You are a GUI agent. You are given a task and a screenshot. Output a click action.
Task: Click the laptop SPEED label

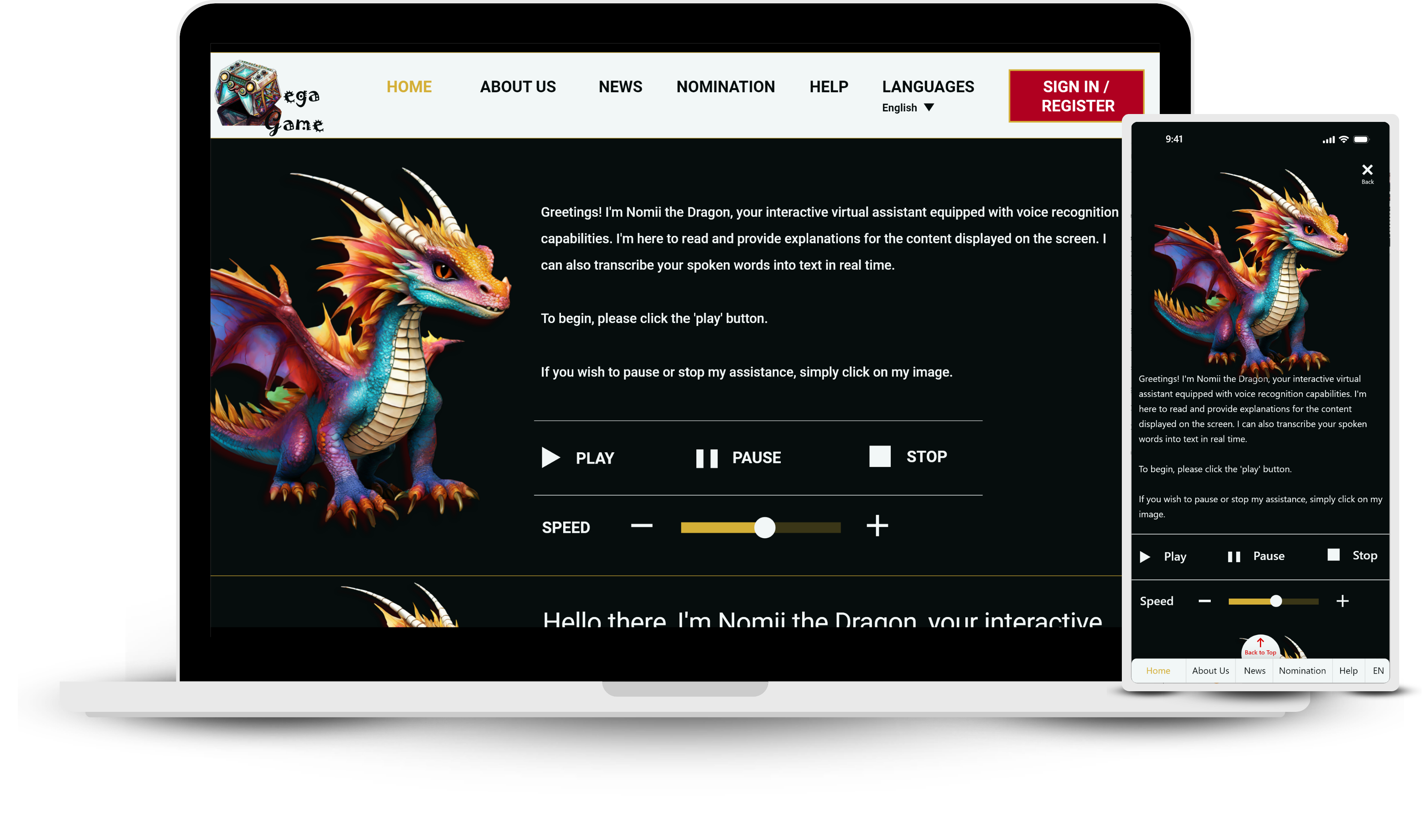pyautogui.click(x=565, y=527)
